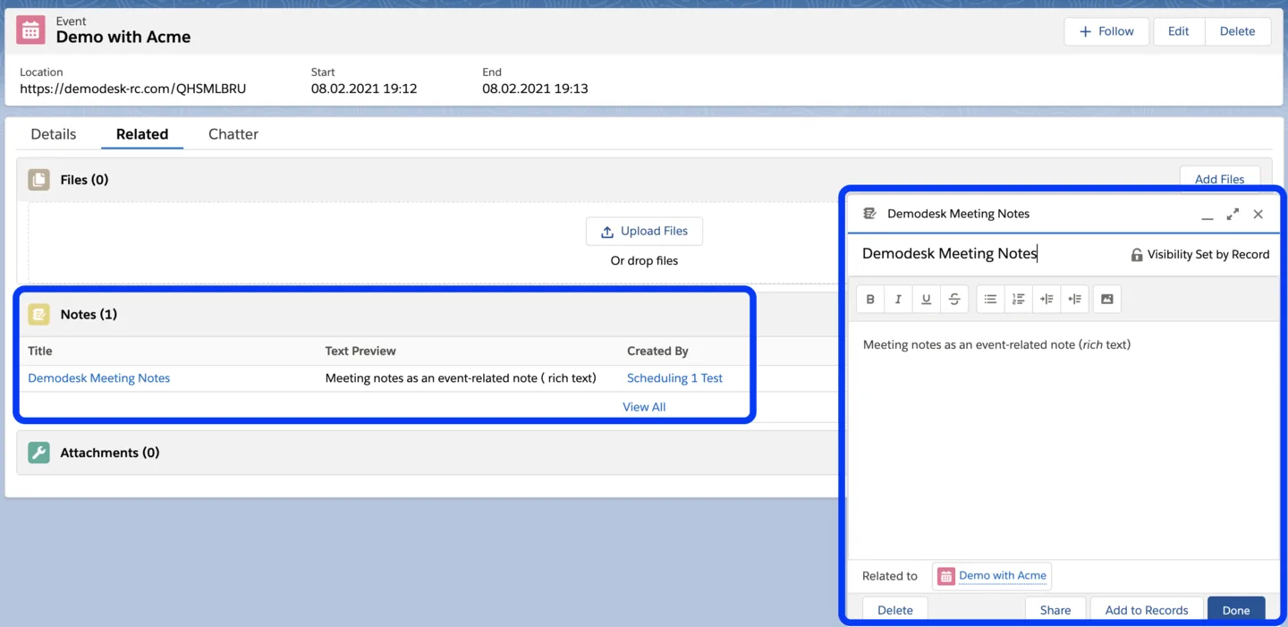This screenshot has height=627, width=1288.
Task: Click the Add Files button
Action: [1219, 178]
